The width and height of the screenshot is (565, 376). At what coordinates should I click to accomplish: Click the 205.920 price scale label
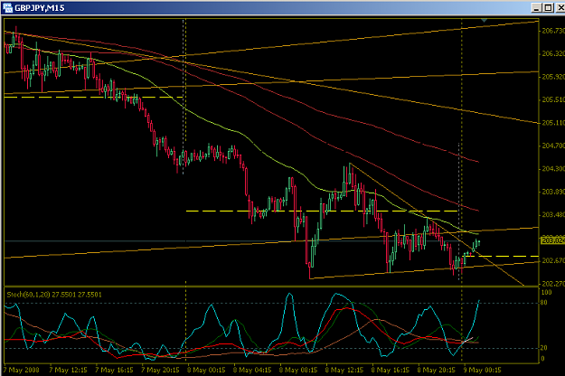(x=553, y=77)
